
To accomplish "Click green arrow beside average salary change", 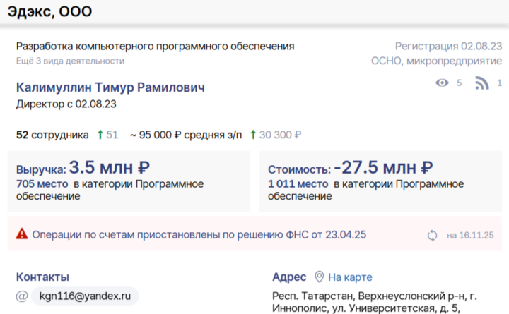I will 254,135.
